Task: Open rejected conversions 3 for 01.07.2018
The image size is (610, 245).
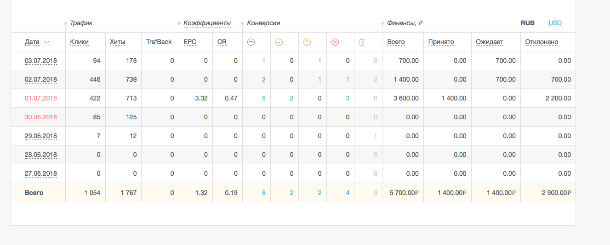Action: pos(348,98)
